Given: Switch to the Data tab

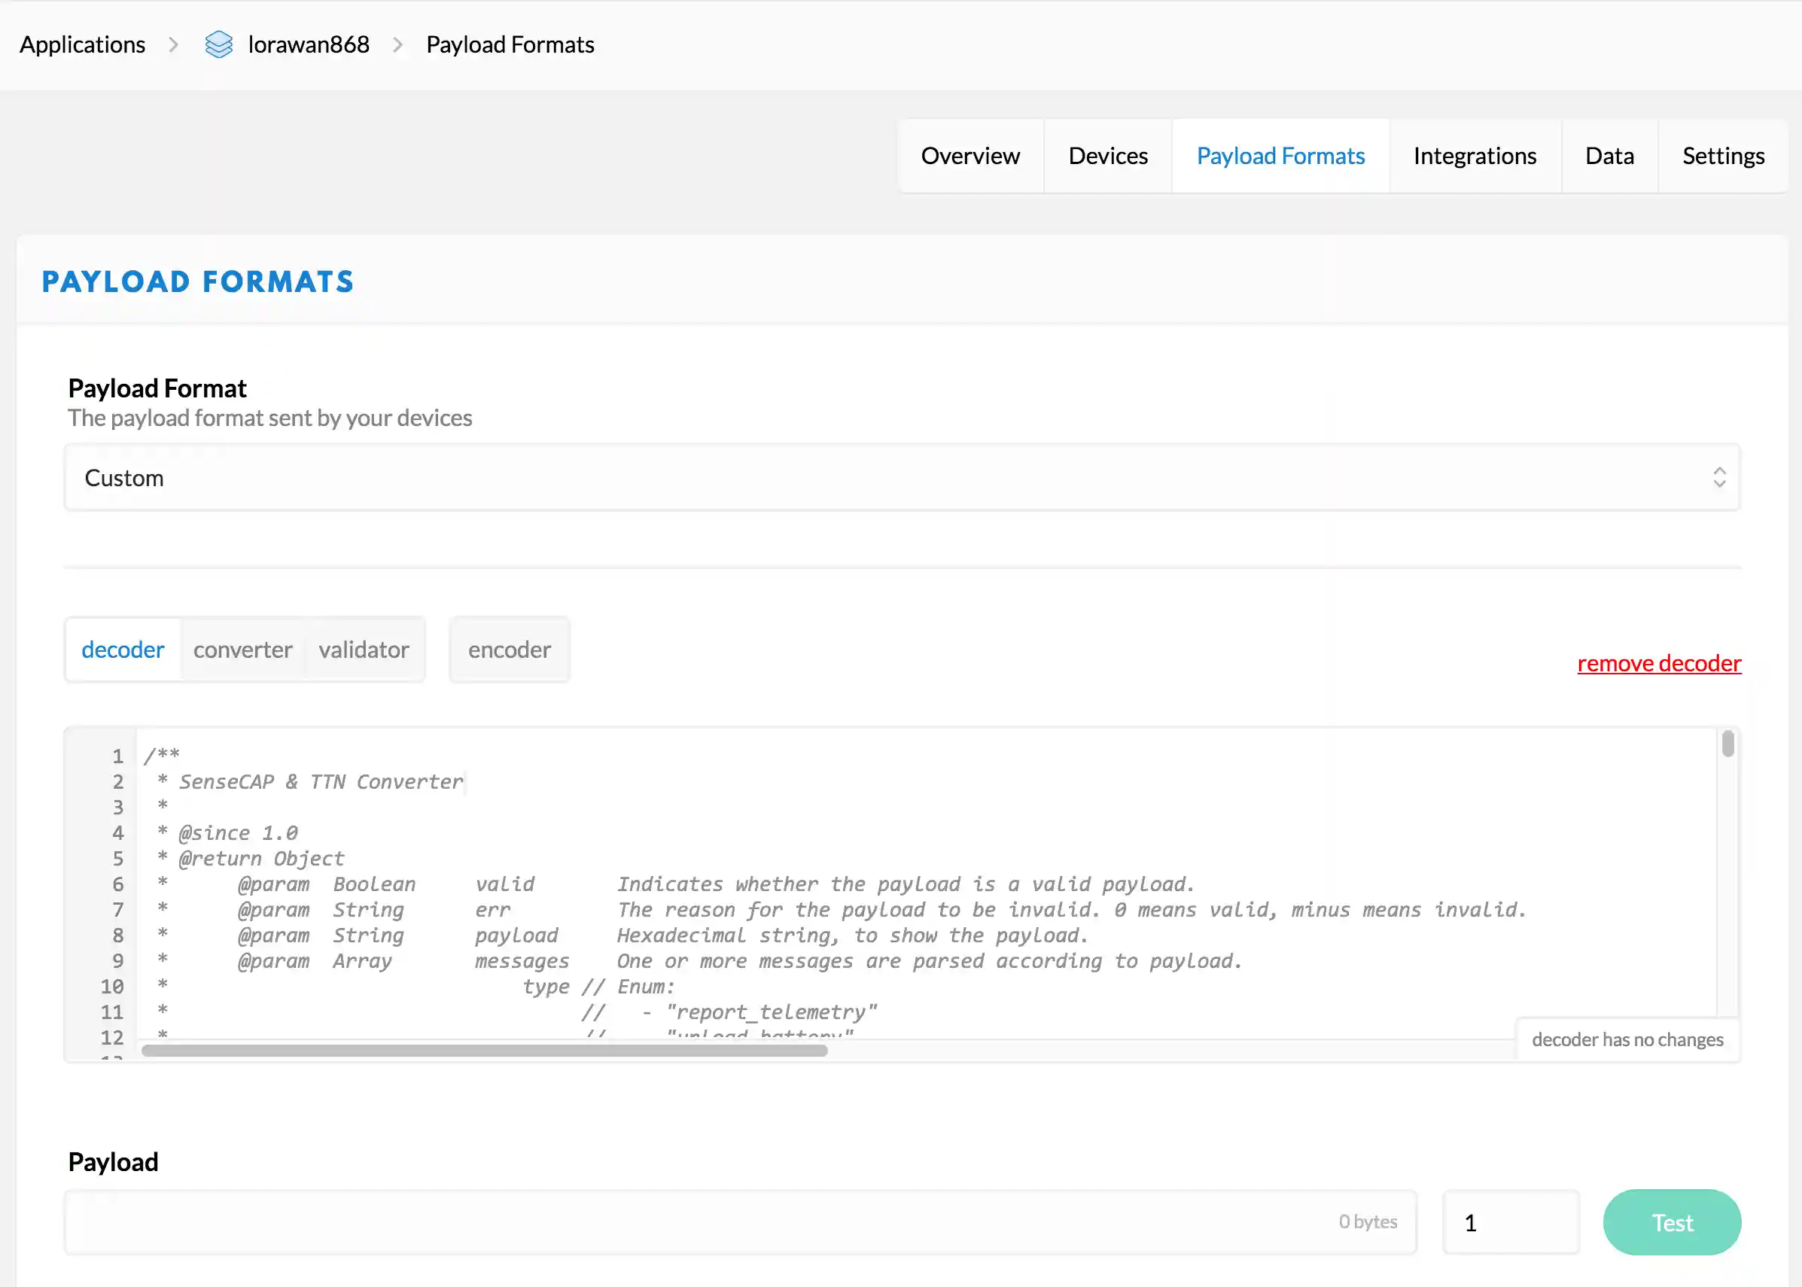Looking at the screenshot, I should pos(1609,156).
